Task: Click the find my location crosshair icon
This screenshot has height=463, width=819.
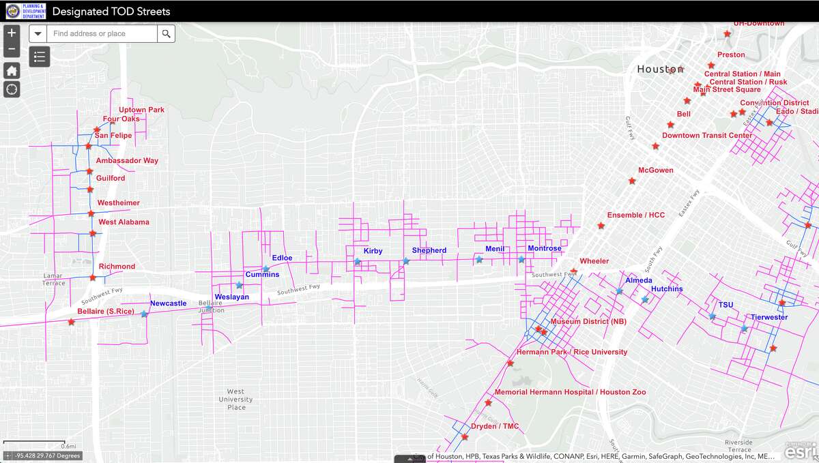Action: click(x=11, y=89)
